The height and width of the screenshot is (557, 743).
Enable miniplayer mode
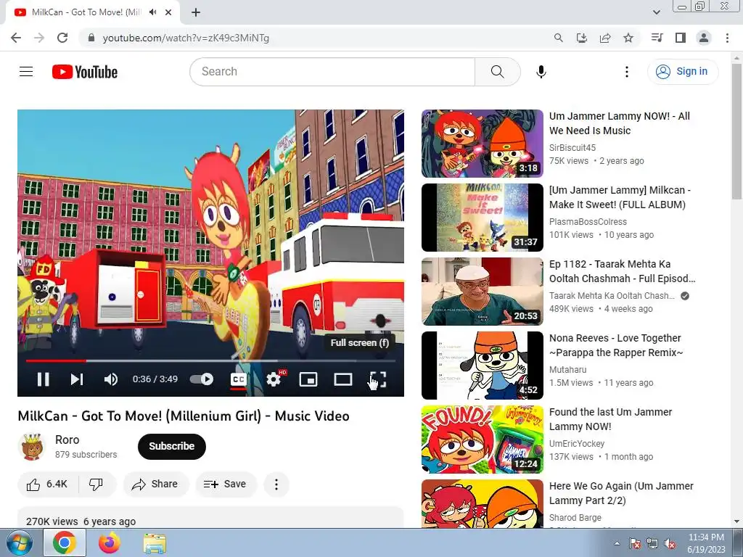pos(308,379)
